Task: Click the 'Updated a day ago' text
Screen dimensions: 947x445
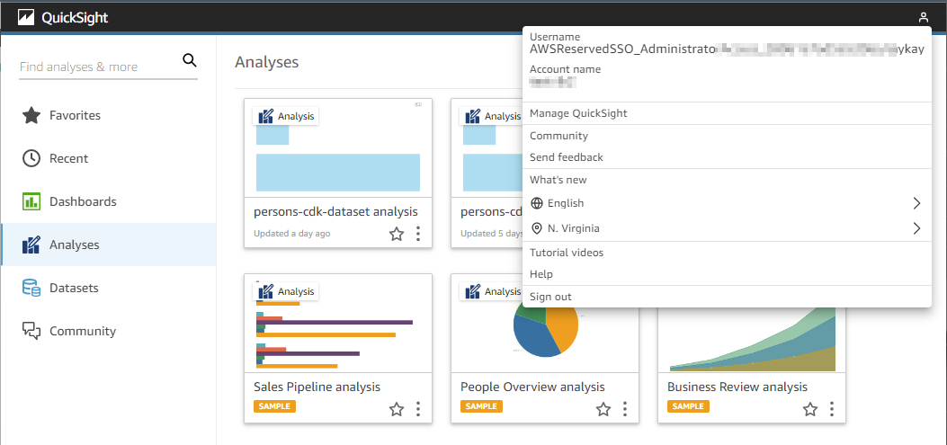Action: pos(291,234)
